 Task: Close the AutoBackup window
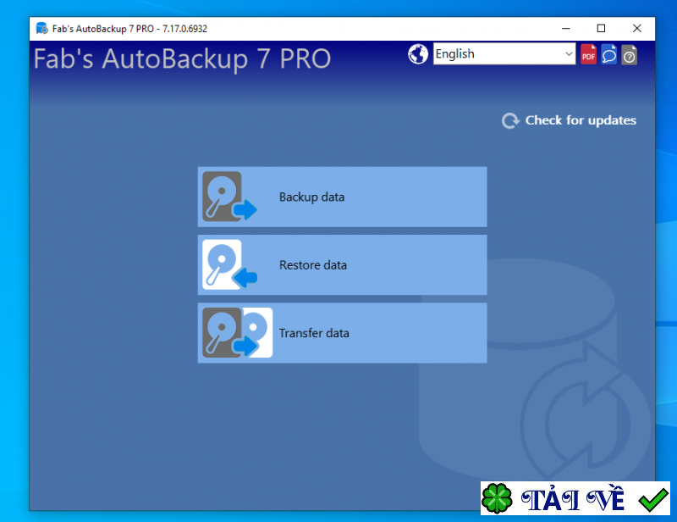point(636,29)
